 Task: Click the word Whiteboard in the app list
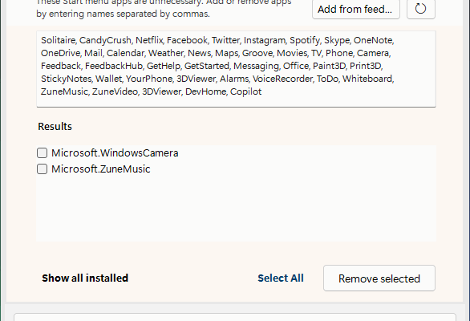pos(367,79)
